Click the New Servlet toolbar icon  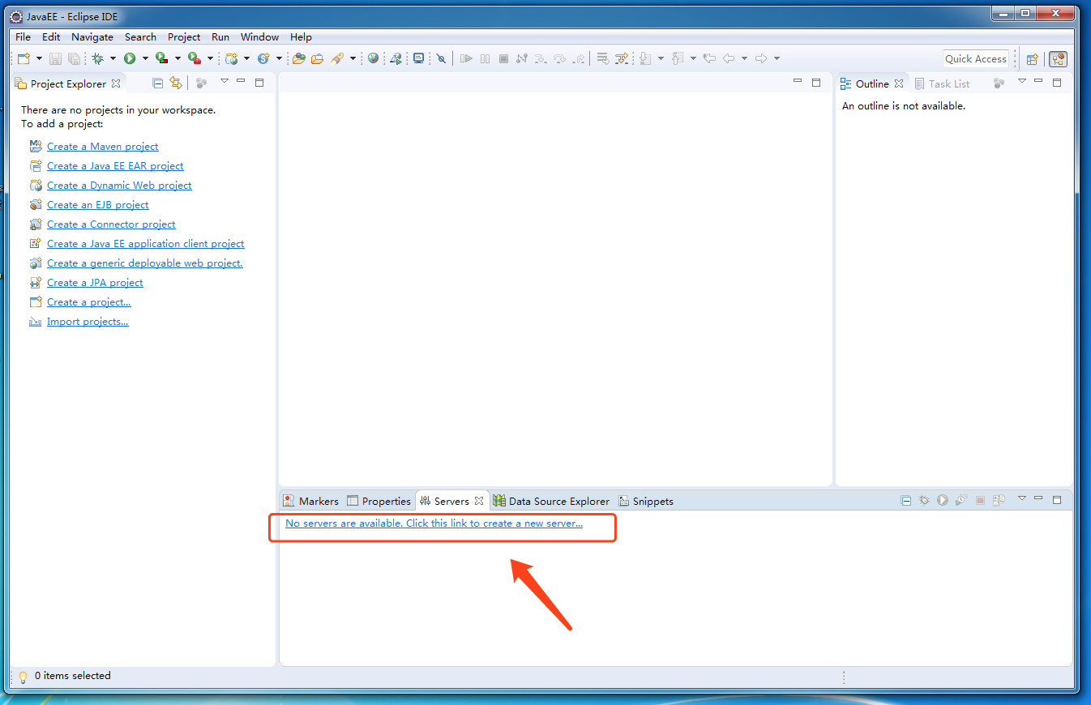click(263, 58)
